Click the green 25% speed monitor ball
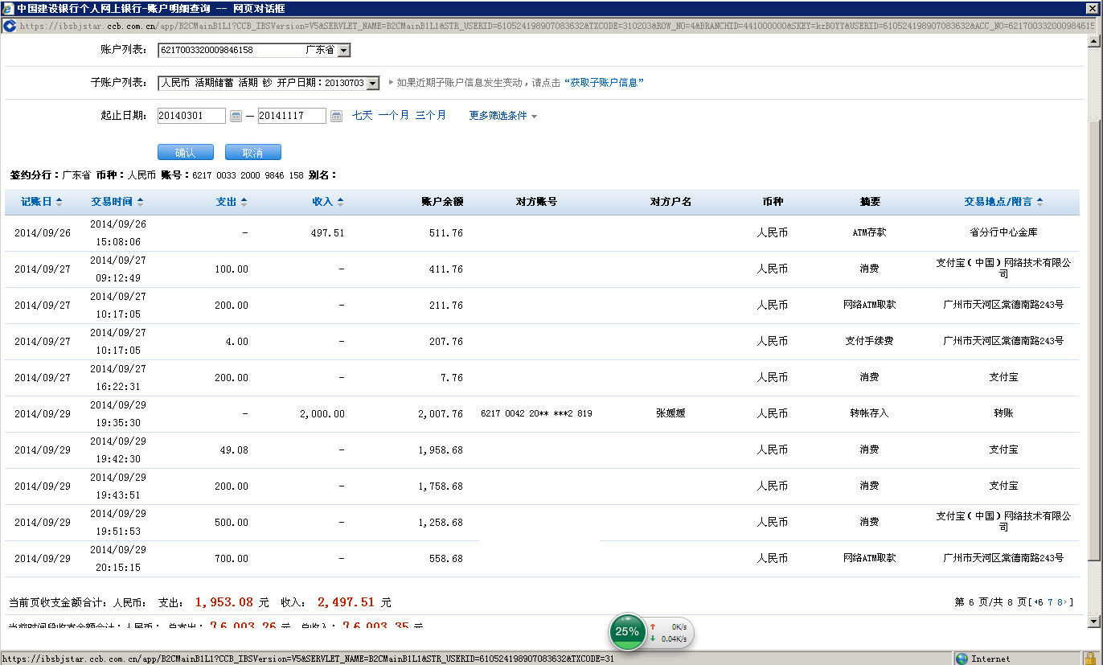 coord(627,632)
